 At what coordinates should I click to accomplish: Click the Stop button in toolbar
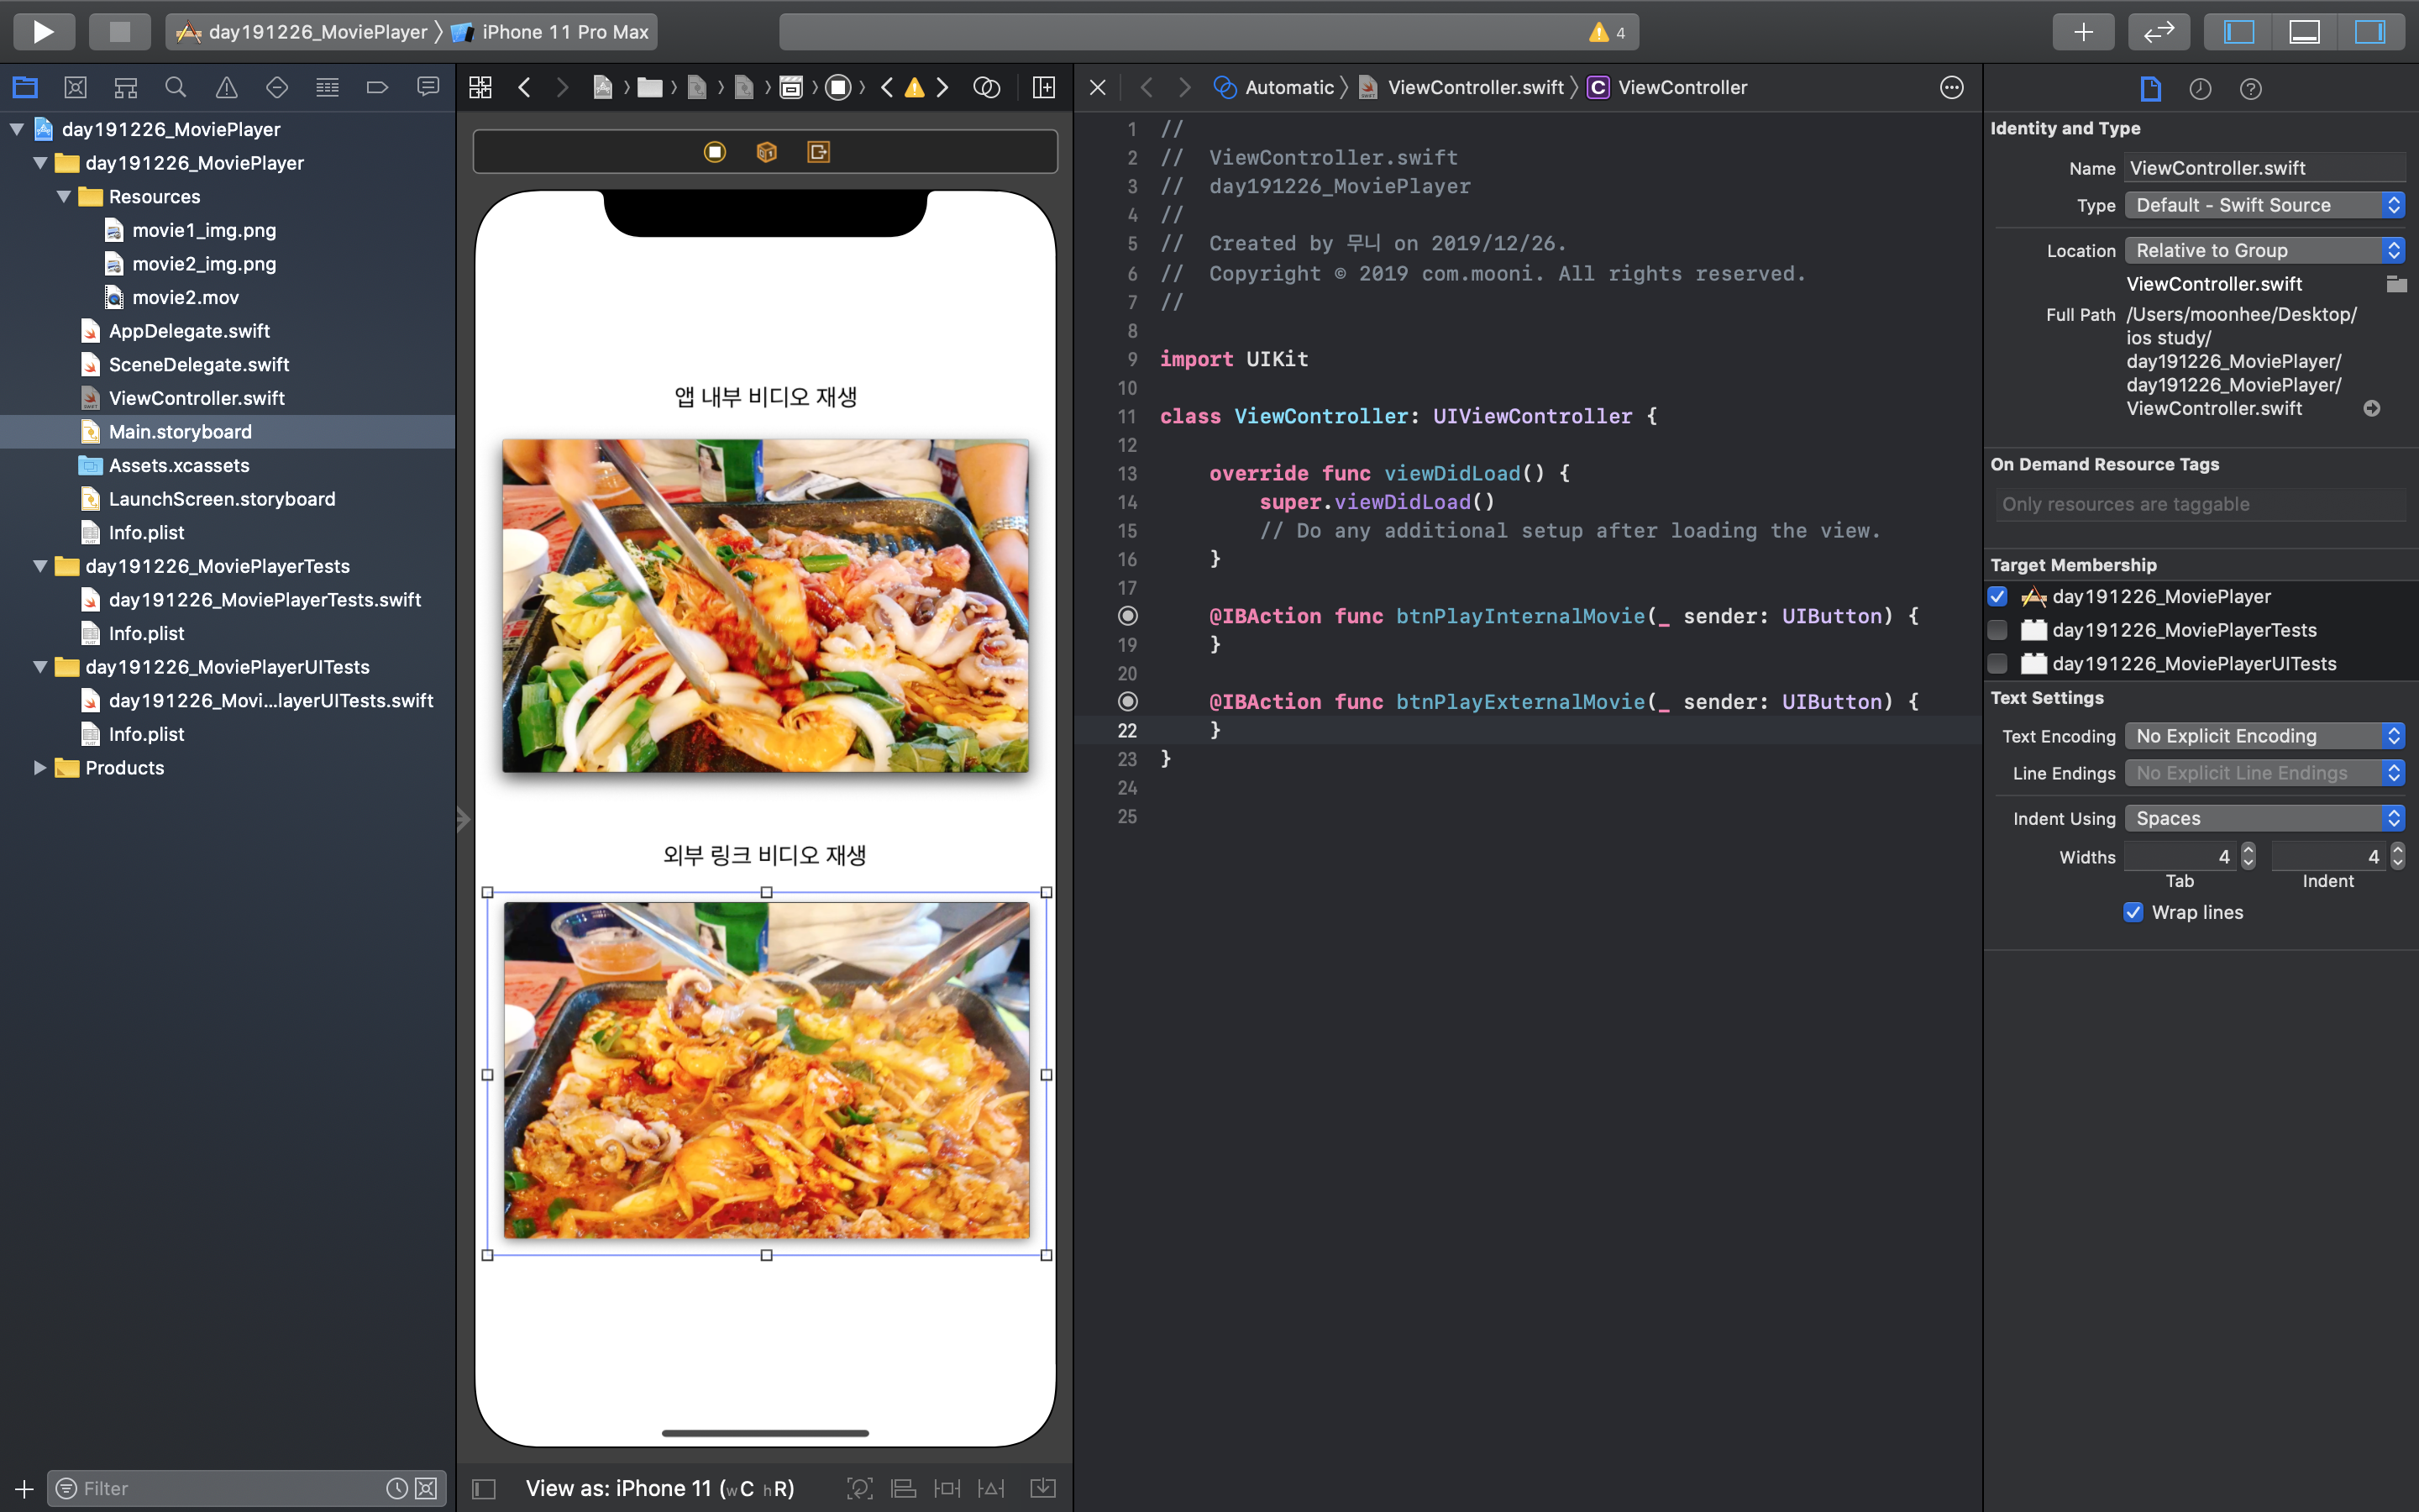pos(119,32)
